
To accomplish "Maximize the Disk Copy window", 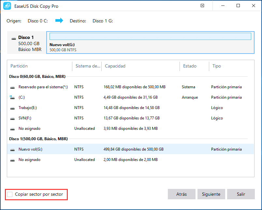I will tap(238, 6).
